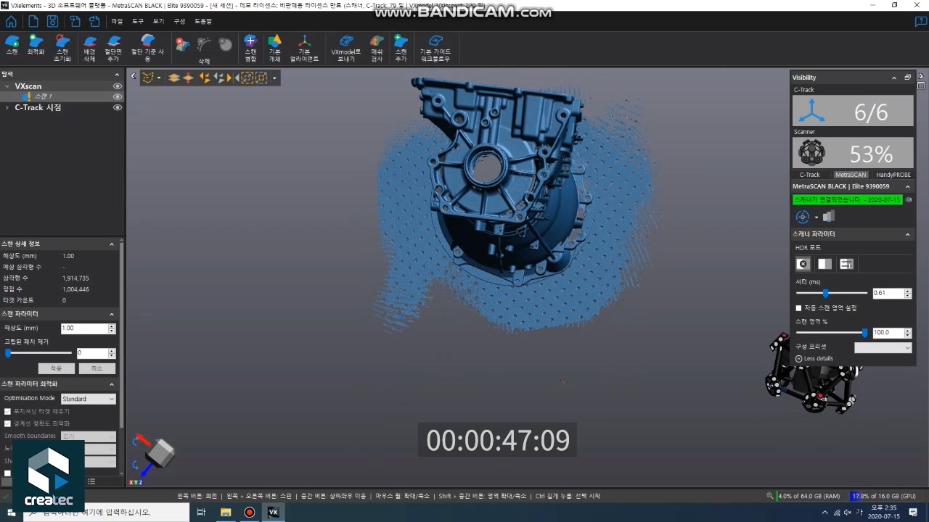Toggle visibility eye for C-Track 시점
Screen dimensions: 929x522
coord(117,107)
